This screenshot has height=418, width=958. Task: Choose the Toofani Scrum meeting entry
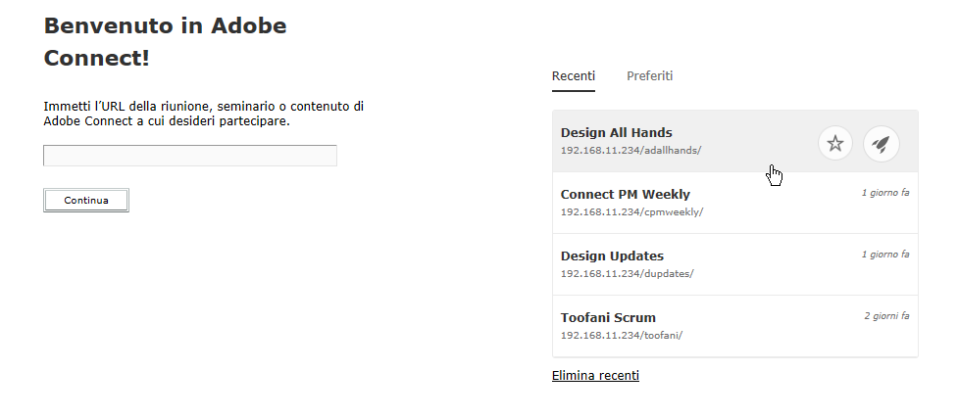pyautogui.click(x=608, y=317)
